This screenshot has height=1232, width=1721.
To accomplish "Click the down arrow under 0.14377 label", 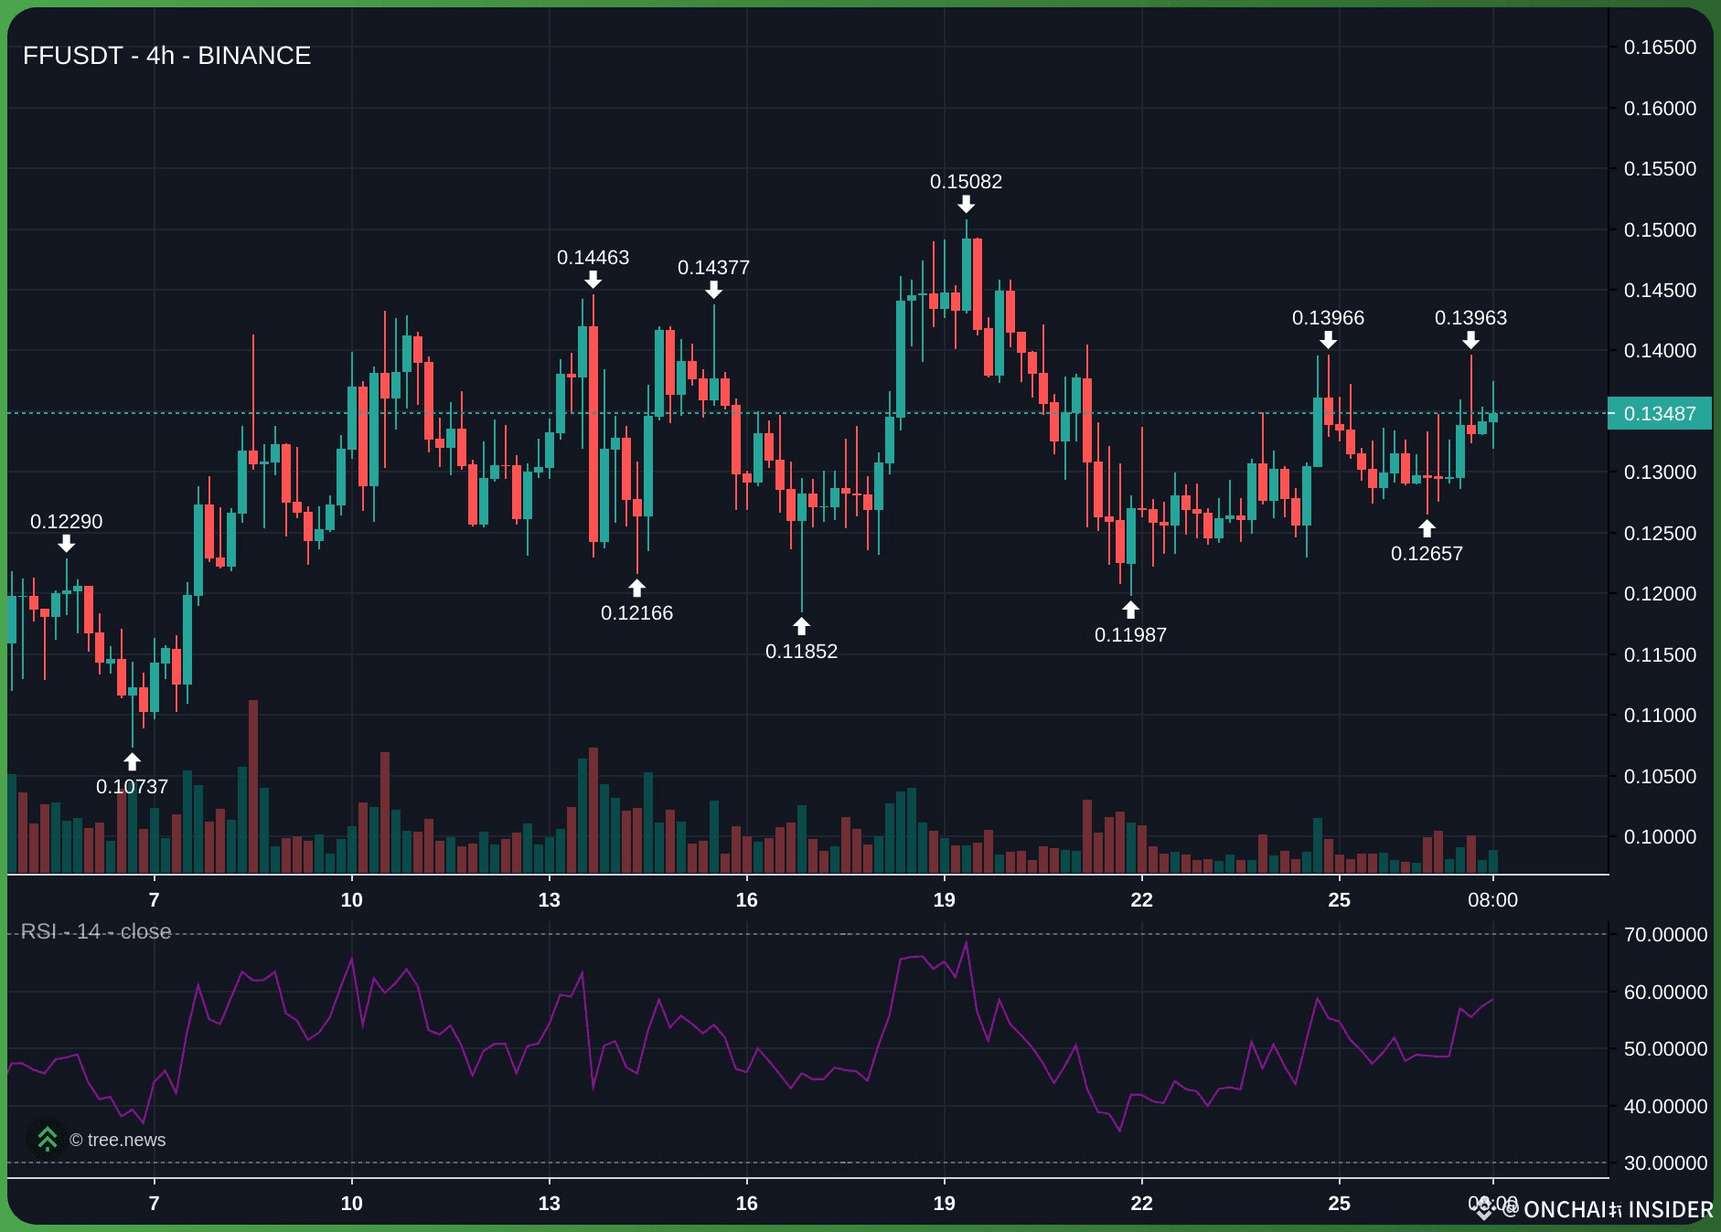I will pos(713,291).
